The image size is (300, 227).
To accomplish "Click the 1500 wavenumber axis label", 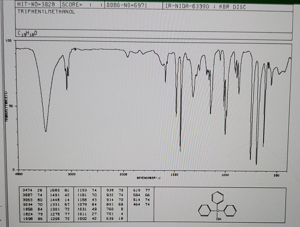I will tap(174, 175).
